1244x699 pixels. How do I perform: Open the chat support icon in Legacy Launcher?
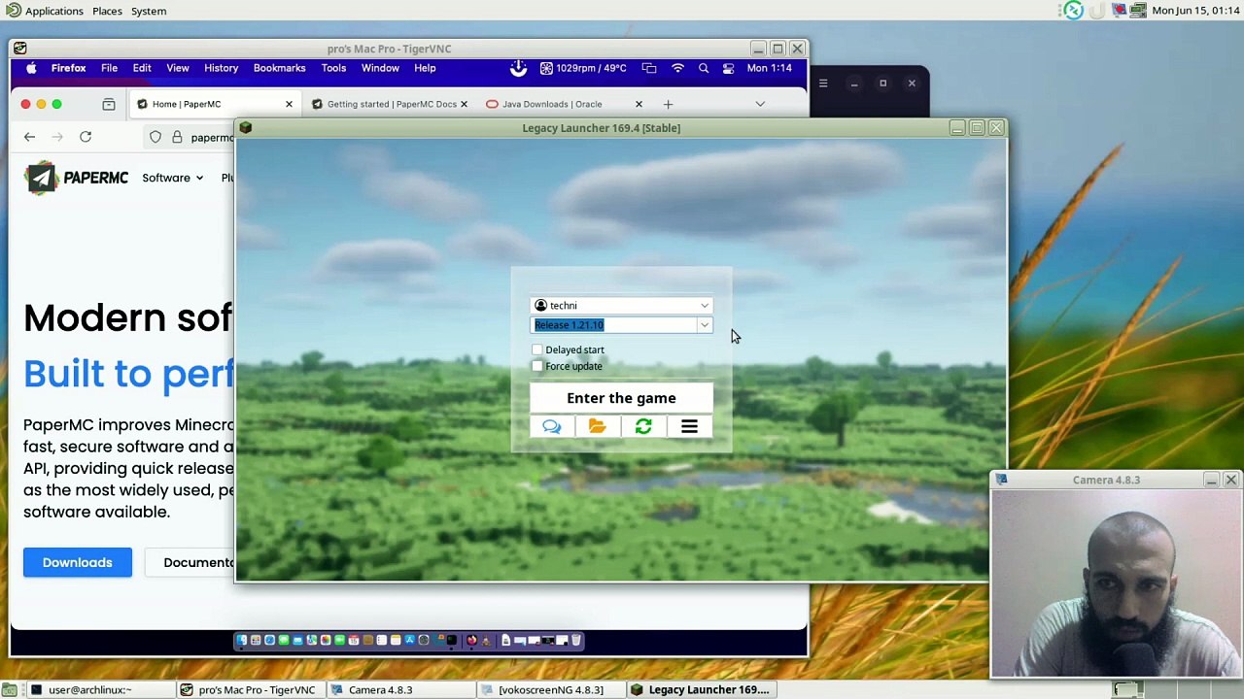pos(552,427)
